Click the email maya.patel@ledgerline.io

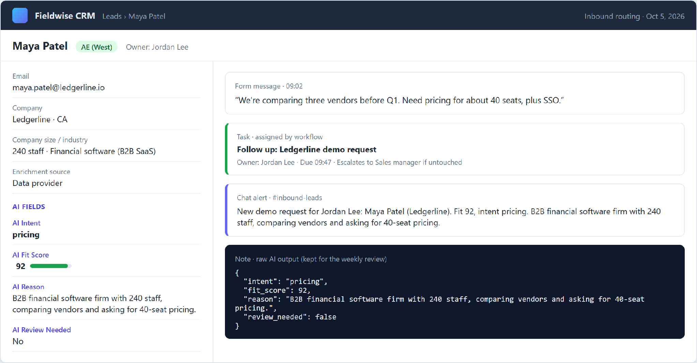click(x=59, y=88)
